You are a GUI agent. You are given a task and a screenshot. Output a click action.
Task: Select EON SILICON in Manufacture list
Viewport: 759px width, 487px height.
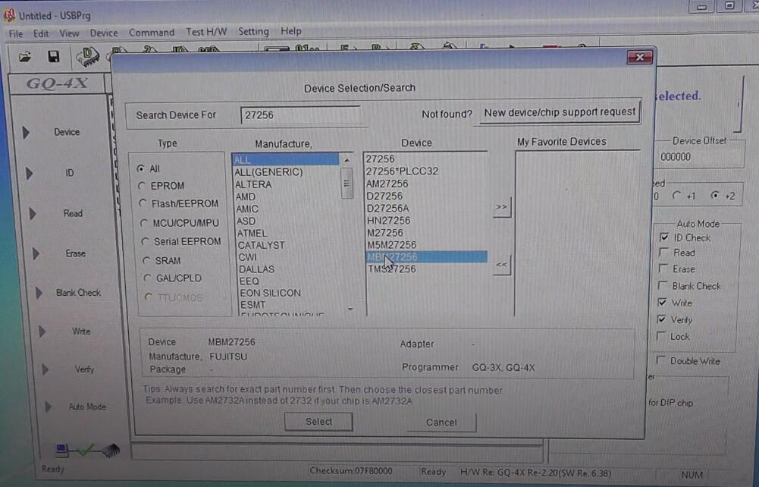(x=270, y=293)
